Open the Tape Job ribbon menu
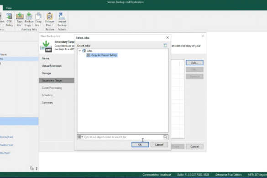Image resolution: width=267 pixels, height=178 pixels. click(20, 20)
